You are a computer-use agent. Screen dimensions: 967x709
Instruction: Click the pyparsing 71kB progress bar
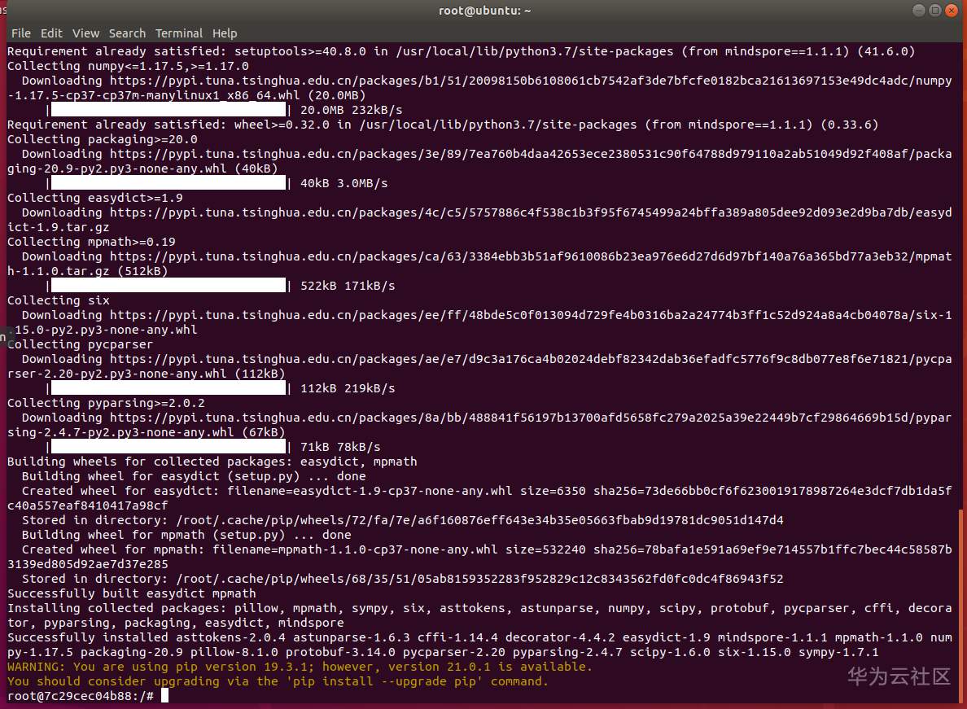pos(168,447)
